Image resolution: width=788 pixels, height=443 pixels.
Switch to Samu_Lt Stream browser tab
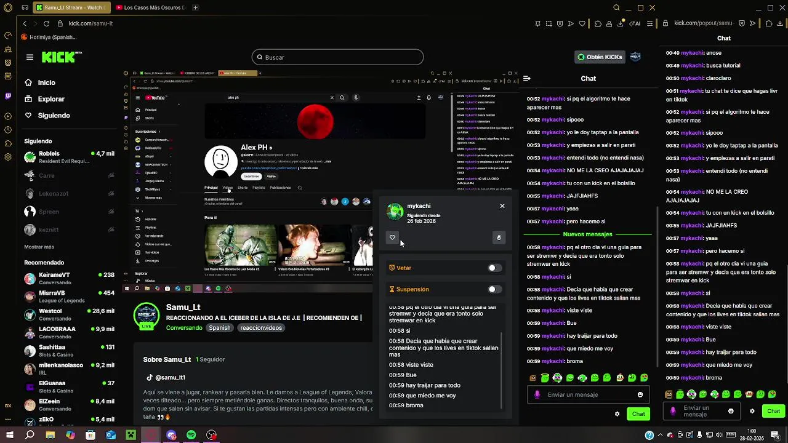point(72,7)
